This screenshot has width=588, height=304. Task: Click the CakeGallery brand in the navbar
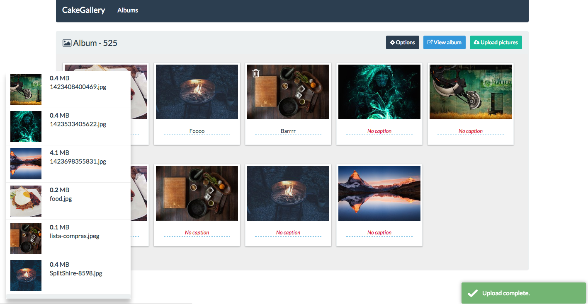[x=83, y=10]
